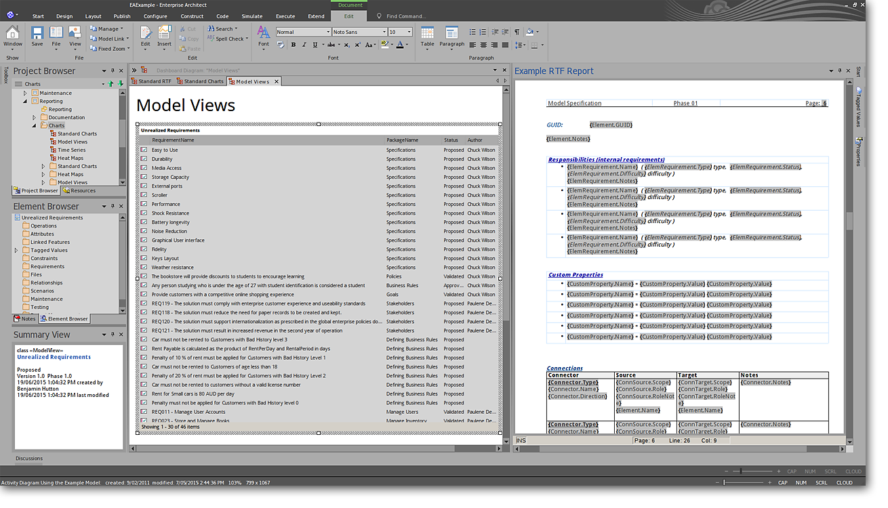
Task: Apply italic formatting to the text
Action: 304,45
